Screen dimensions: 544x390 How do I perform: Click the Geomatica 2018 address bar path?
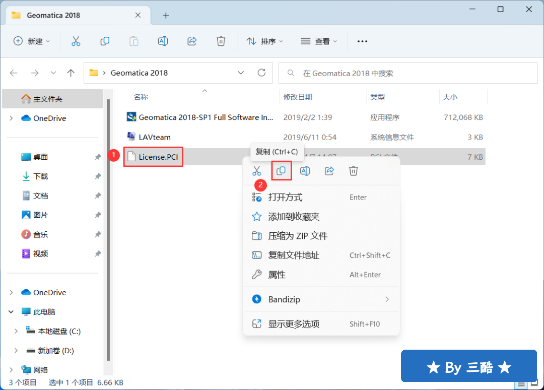pyautogui.click(x=139, y=73)
